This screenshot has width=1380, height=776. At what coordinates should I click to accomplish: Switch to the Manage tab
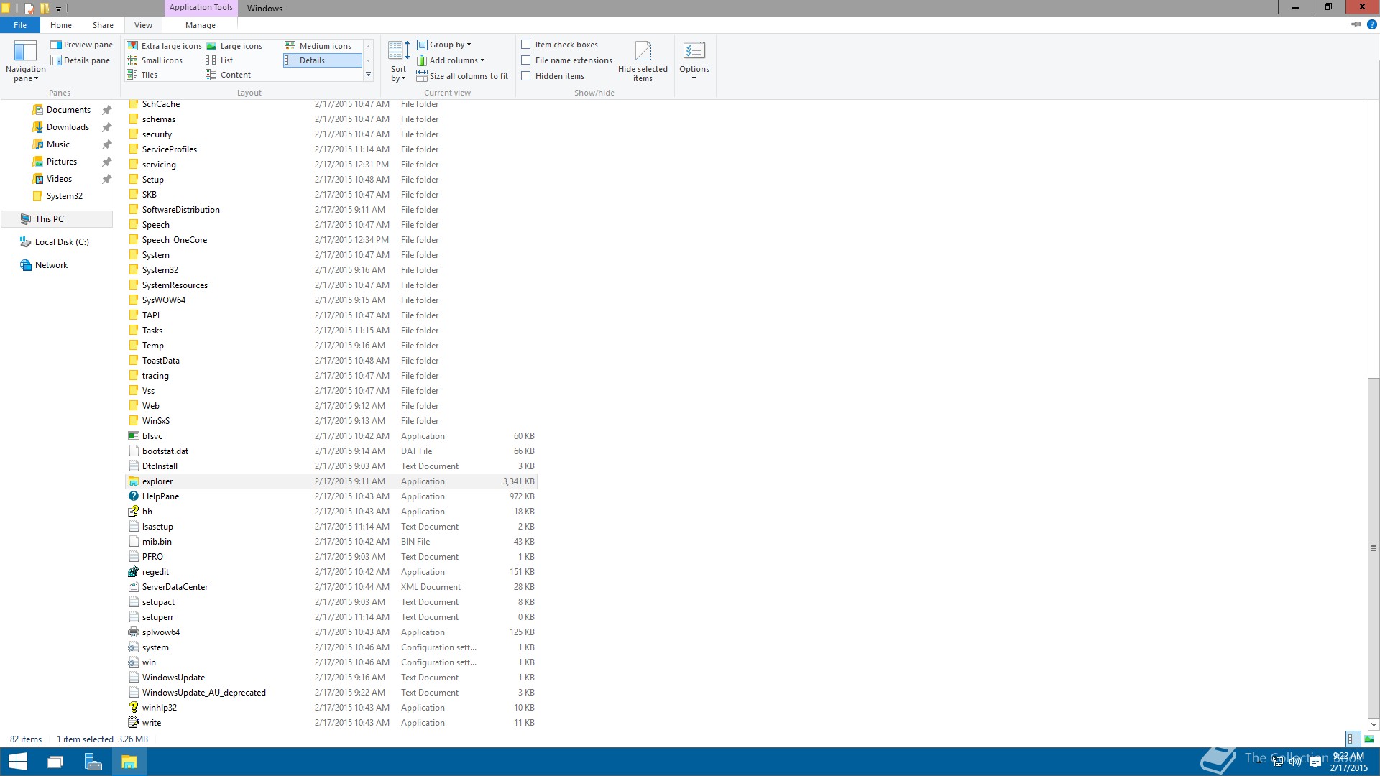point(201,25)
